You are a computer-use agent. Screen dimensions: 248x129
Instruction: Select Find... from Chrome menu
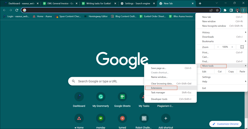point(221,61)
